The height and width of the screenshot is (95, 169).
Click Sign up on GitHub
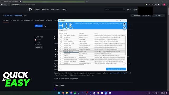tap(135, 9)
